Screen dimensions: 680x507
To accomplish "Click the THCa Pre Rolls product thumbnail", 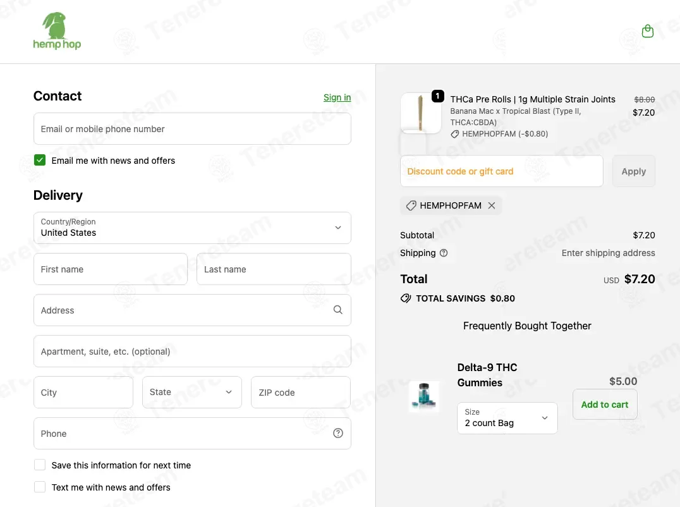I will 421,113.
